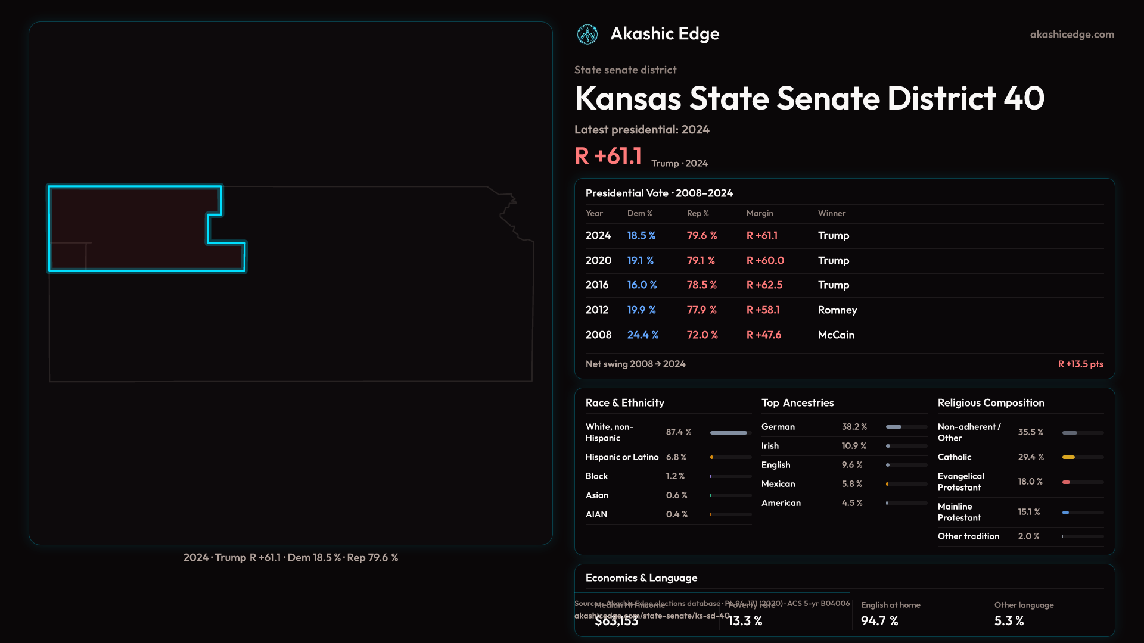The image size is (1144, 643).
Task: Click the English at home 94.7 % stat
Action: (x=879, y=620)
